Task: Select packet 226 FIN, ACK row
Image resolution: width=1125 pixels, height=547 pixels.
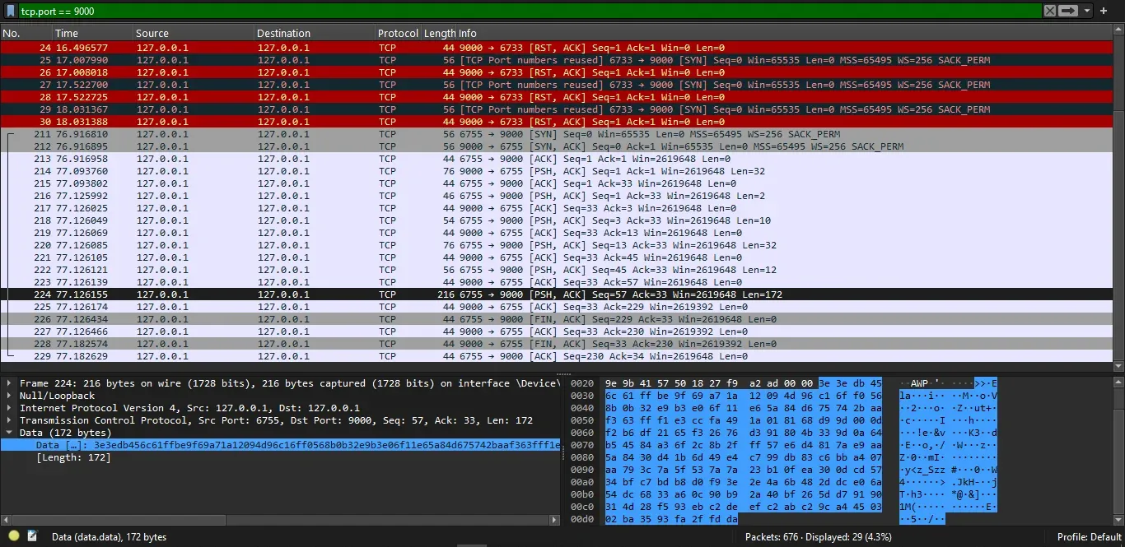Action: click(x=556, y=319)
